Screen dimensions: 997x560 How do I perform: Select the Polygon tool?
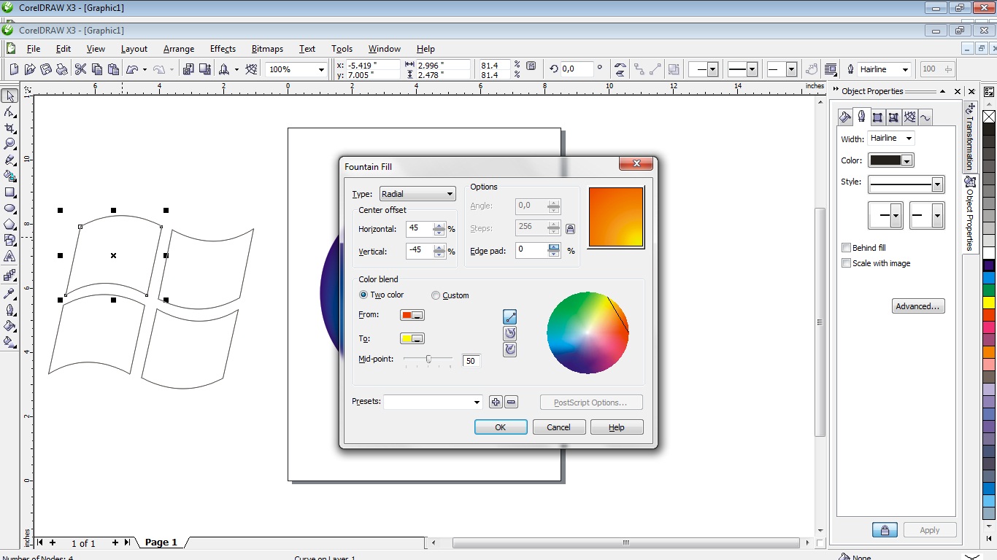pyautogui.click(x=9, y=225)
